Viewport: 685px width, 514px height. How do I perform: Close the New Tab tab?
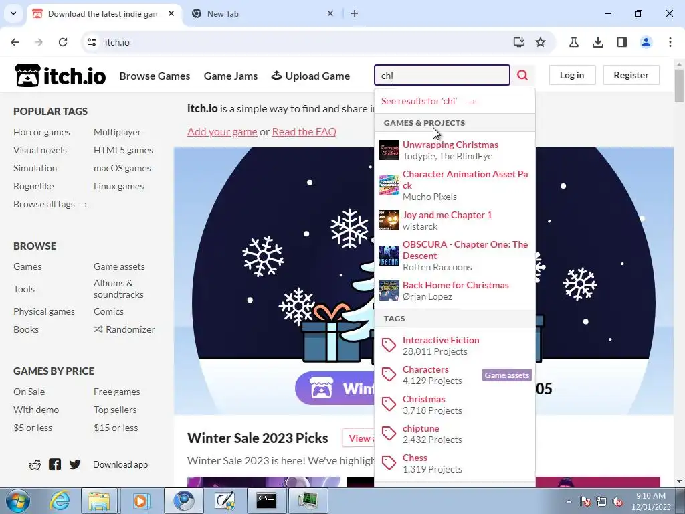point(330,13)
